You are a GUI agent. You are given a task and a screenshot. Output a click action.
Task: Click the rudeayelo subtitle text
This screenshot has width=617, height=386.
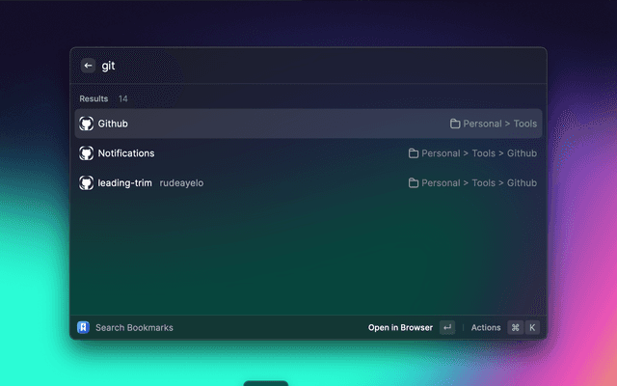pos(181,182)
